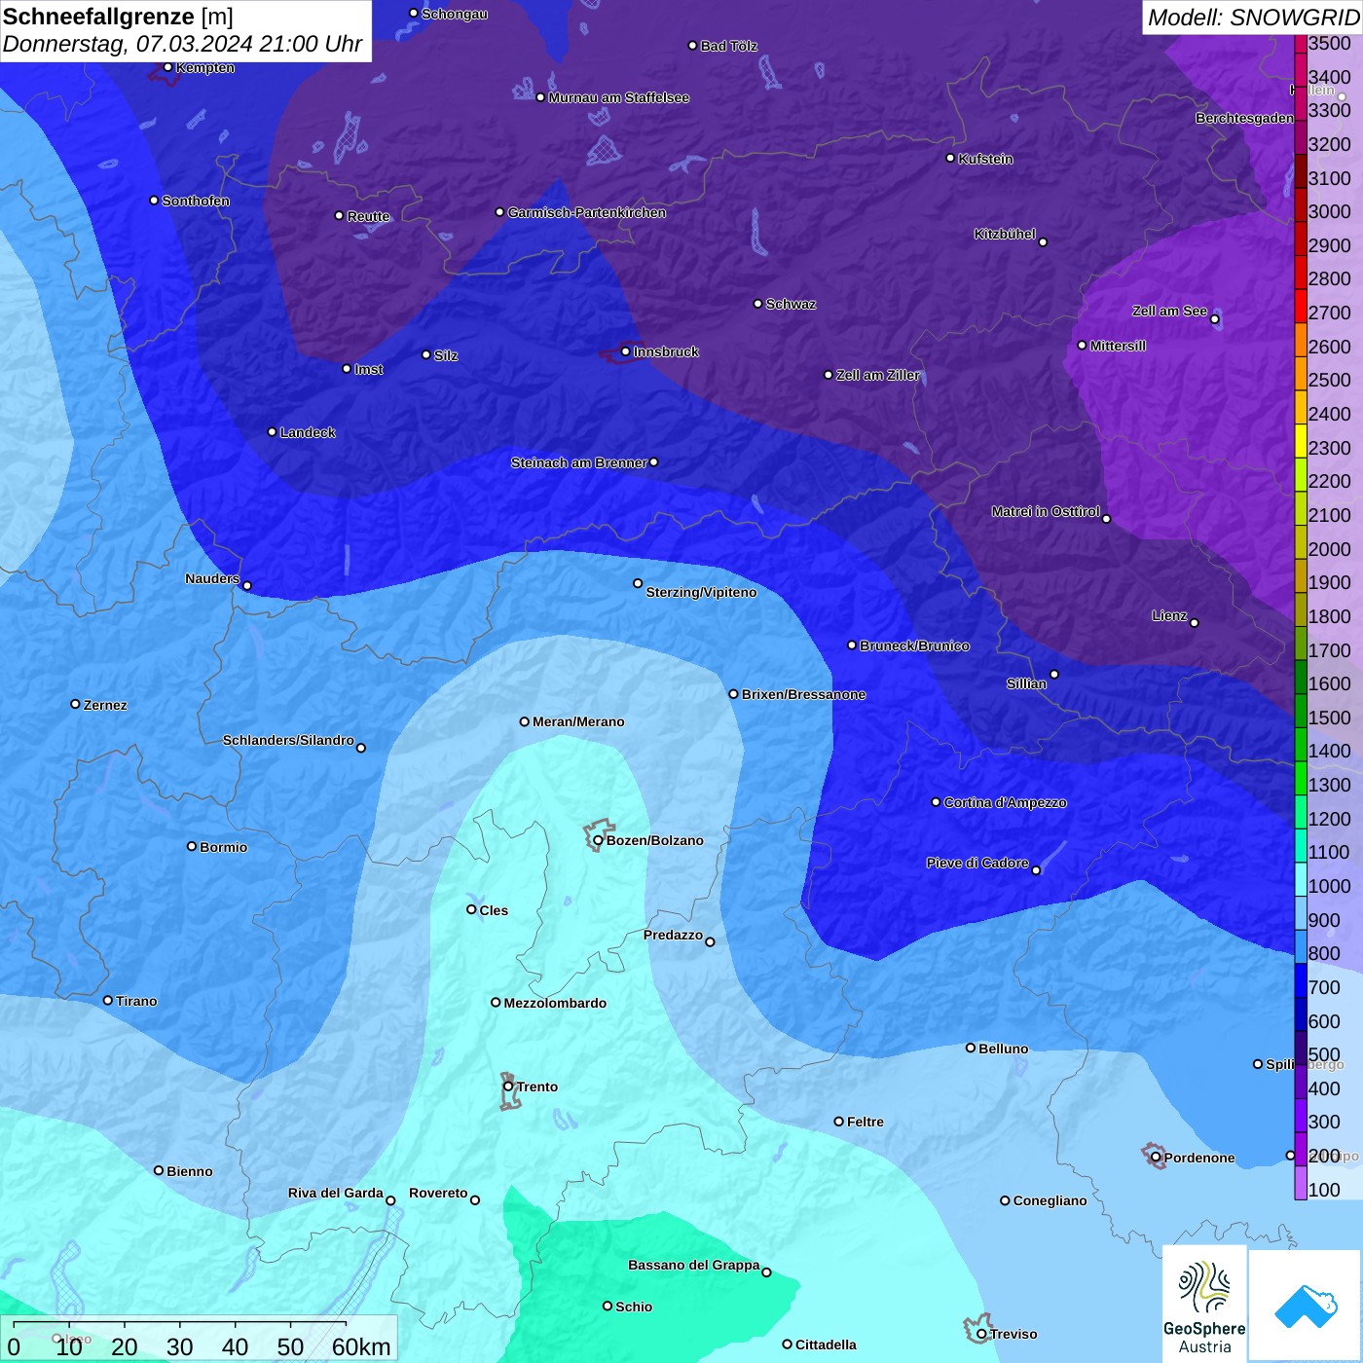Click the 30 tick on scale bar

(180, 1346)
